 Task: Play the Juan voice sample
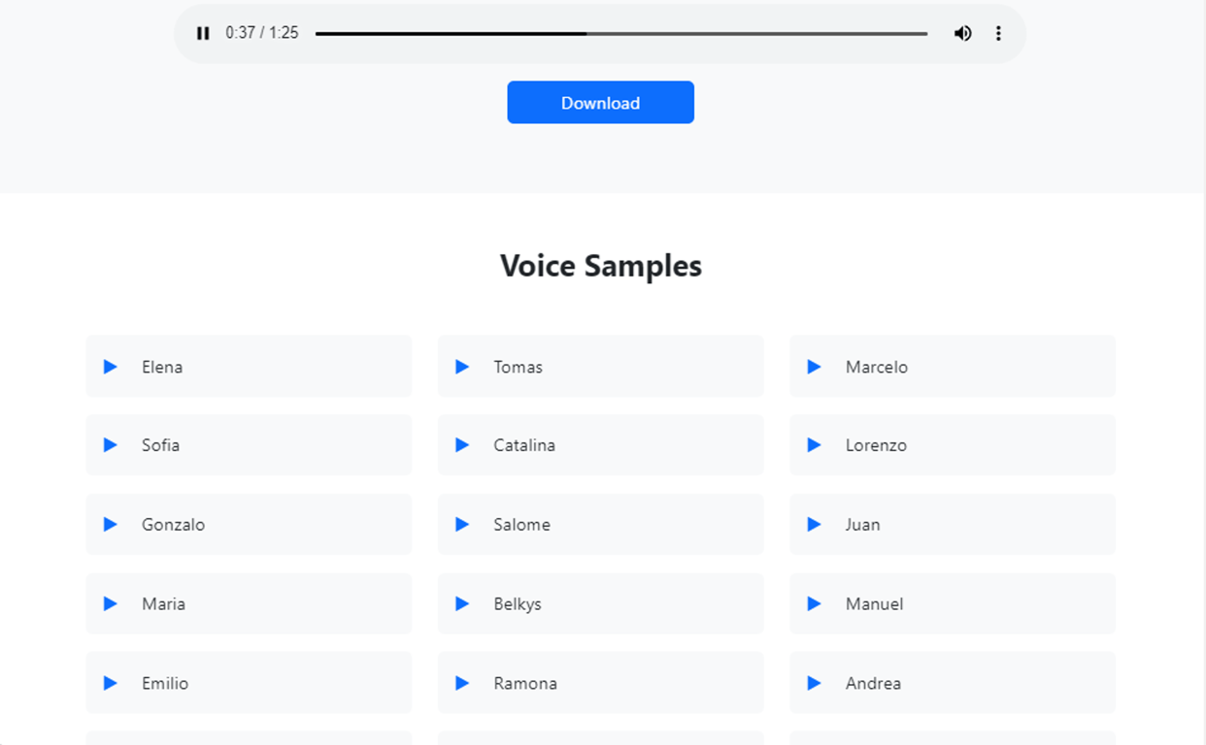tap(814, 525)
